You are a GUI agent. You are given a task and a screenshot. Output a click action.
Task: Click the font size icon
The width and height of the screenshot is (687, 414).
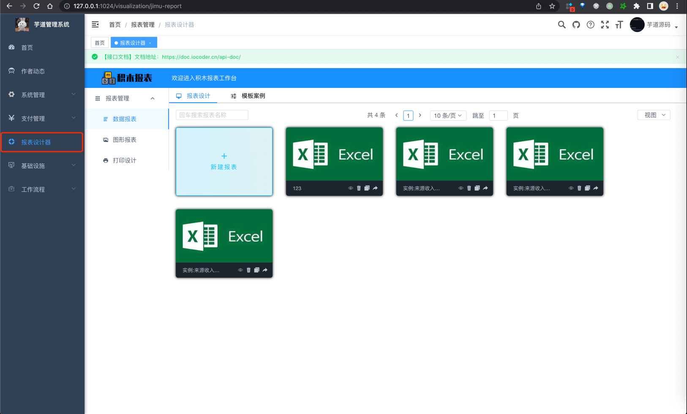pyautogui.click(x=619, y=25)
